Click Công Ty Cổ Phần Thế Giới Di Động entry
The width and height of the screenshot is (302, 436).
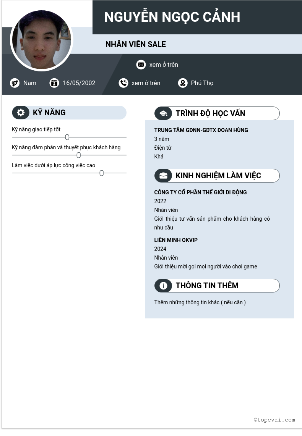point(200,192)
